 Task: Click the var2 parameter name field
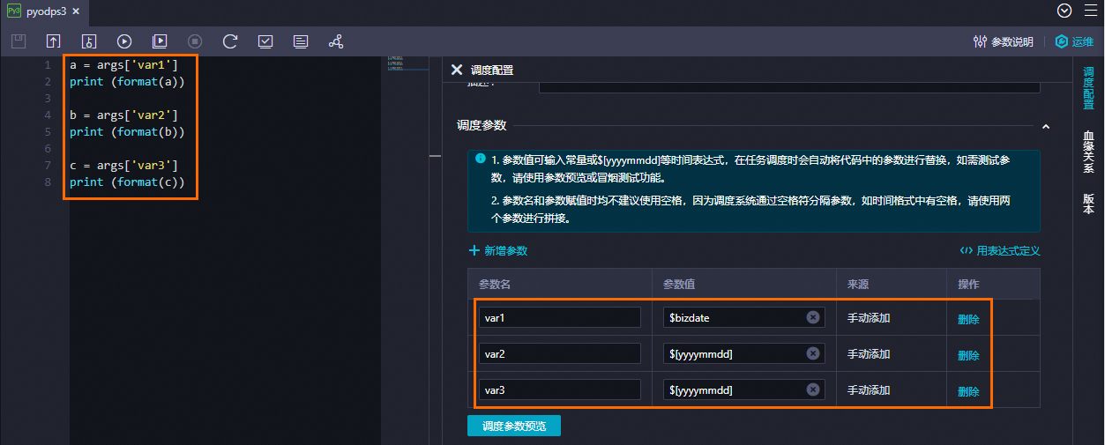click(x=560, y=353)
